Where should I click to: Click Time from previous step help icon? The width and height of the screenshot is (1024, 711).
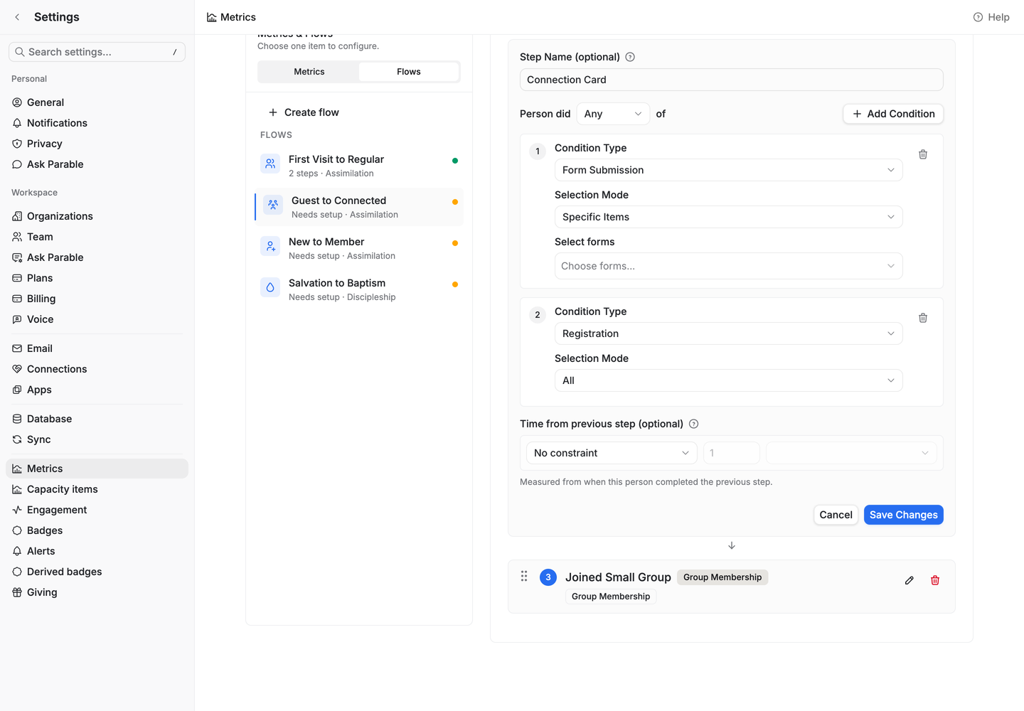[694, 424]
